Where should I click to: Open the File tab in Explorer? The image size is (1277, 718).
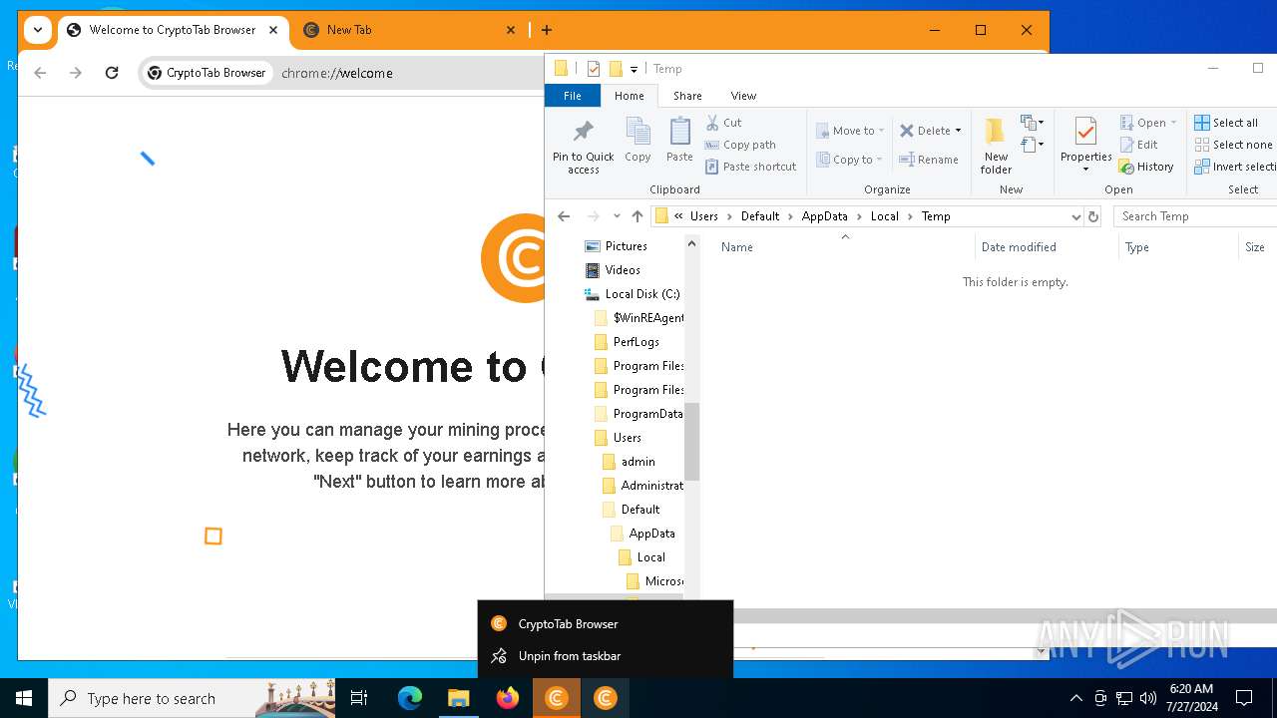pyautogui.click(x=573, y=96)
